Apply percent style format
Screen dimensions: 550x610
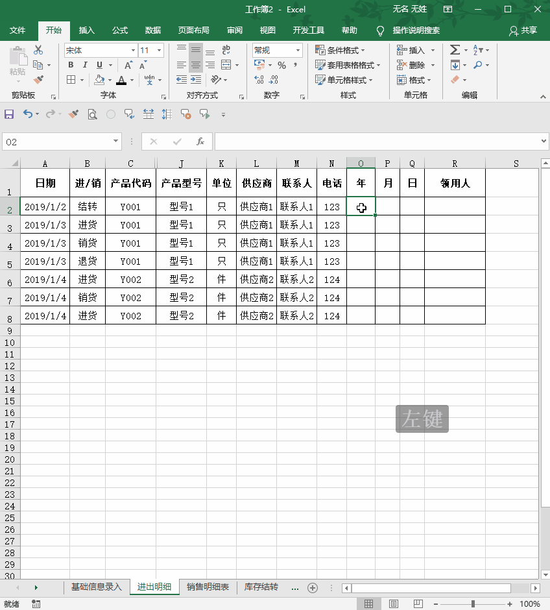pyautogui.click(x=281, y=65)
